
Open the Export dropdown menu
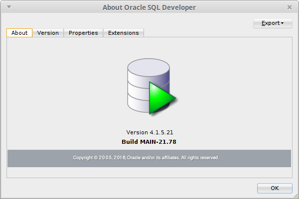(273, 23)
